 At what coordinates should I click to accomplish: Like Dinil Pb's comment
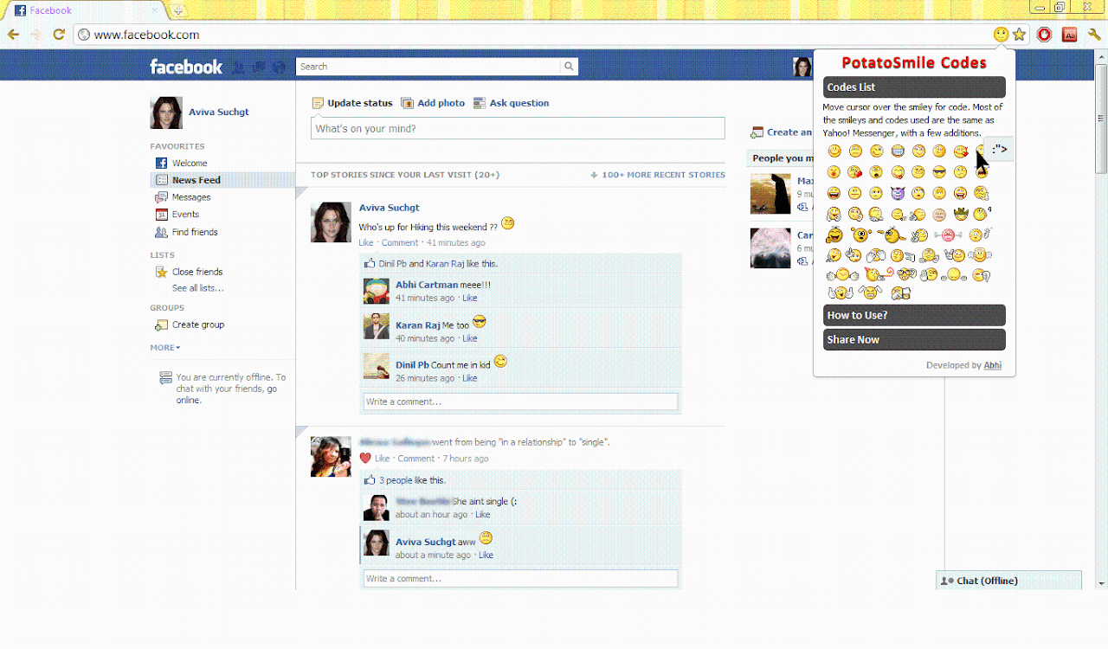pyautogui.click(x=469, y=378)
